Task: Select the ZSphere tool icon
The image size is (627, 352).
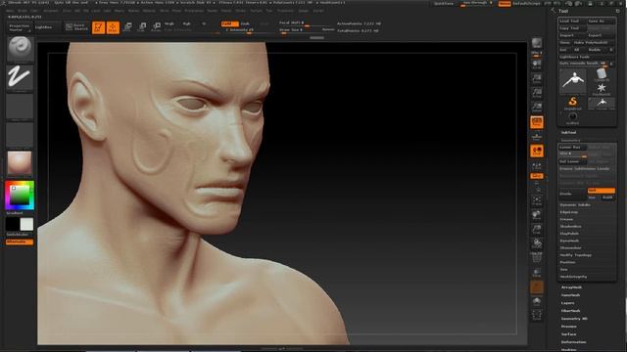Action: click(572, 117)
